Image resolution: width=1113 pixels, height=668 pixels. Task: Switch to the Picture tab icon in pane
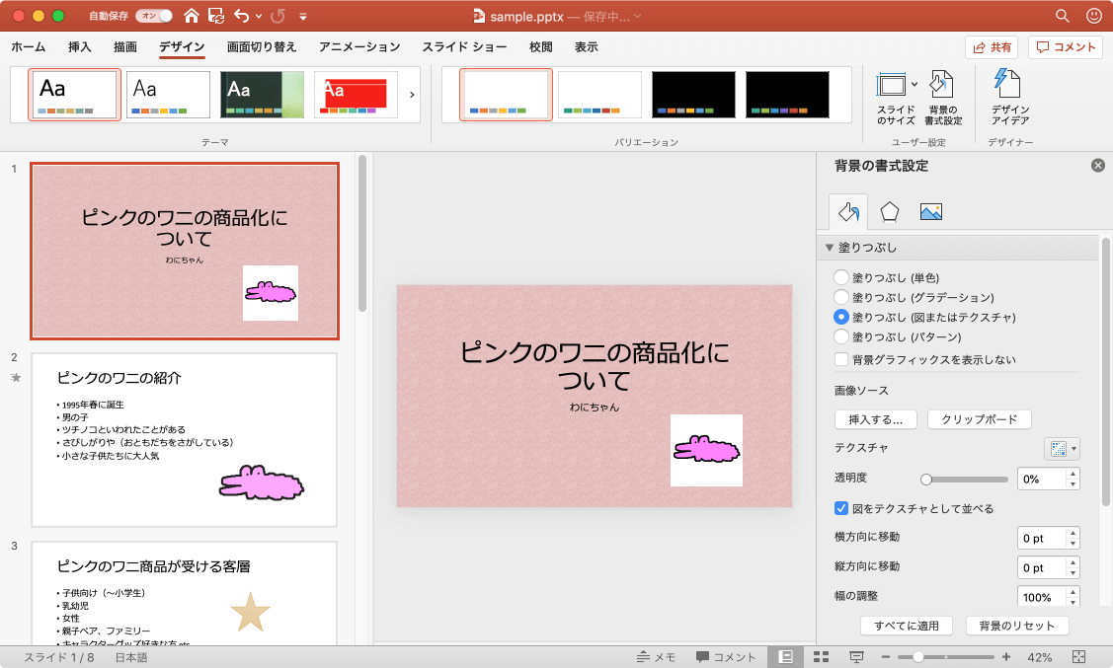930,211
